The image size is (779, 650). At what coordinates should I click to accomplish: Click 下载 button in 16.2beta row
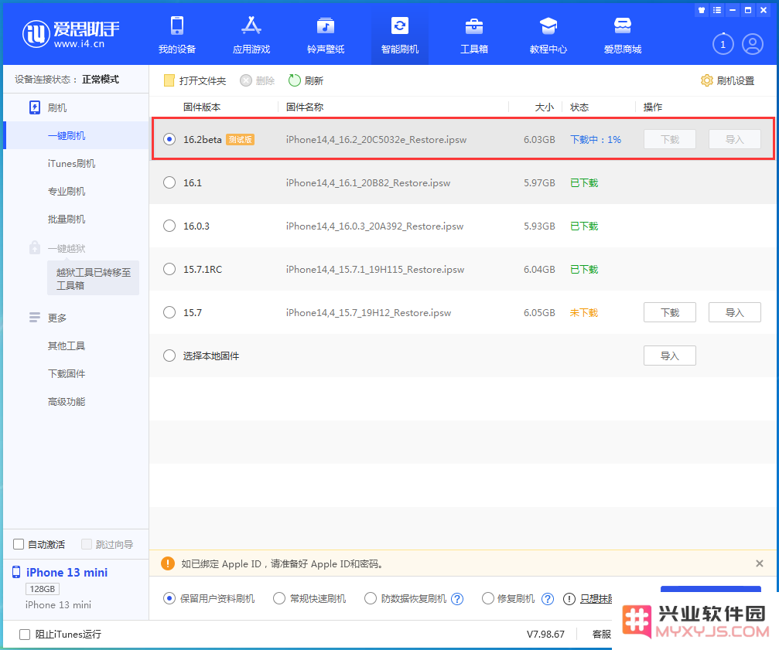[x=670, y=139]
